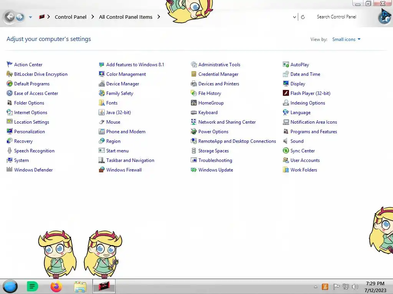Click the HomeGroup icon
This screenshot has height=294, width=393.
click(x=194, y=103)
